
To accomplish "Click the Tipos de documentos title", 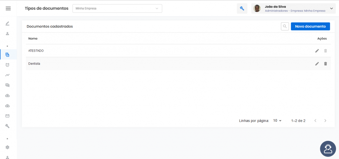I will (46, 8).
